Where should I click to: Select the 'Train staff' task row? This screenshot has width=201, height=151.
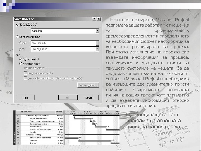click(x=33, y=143)
